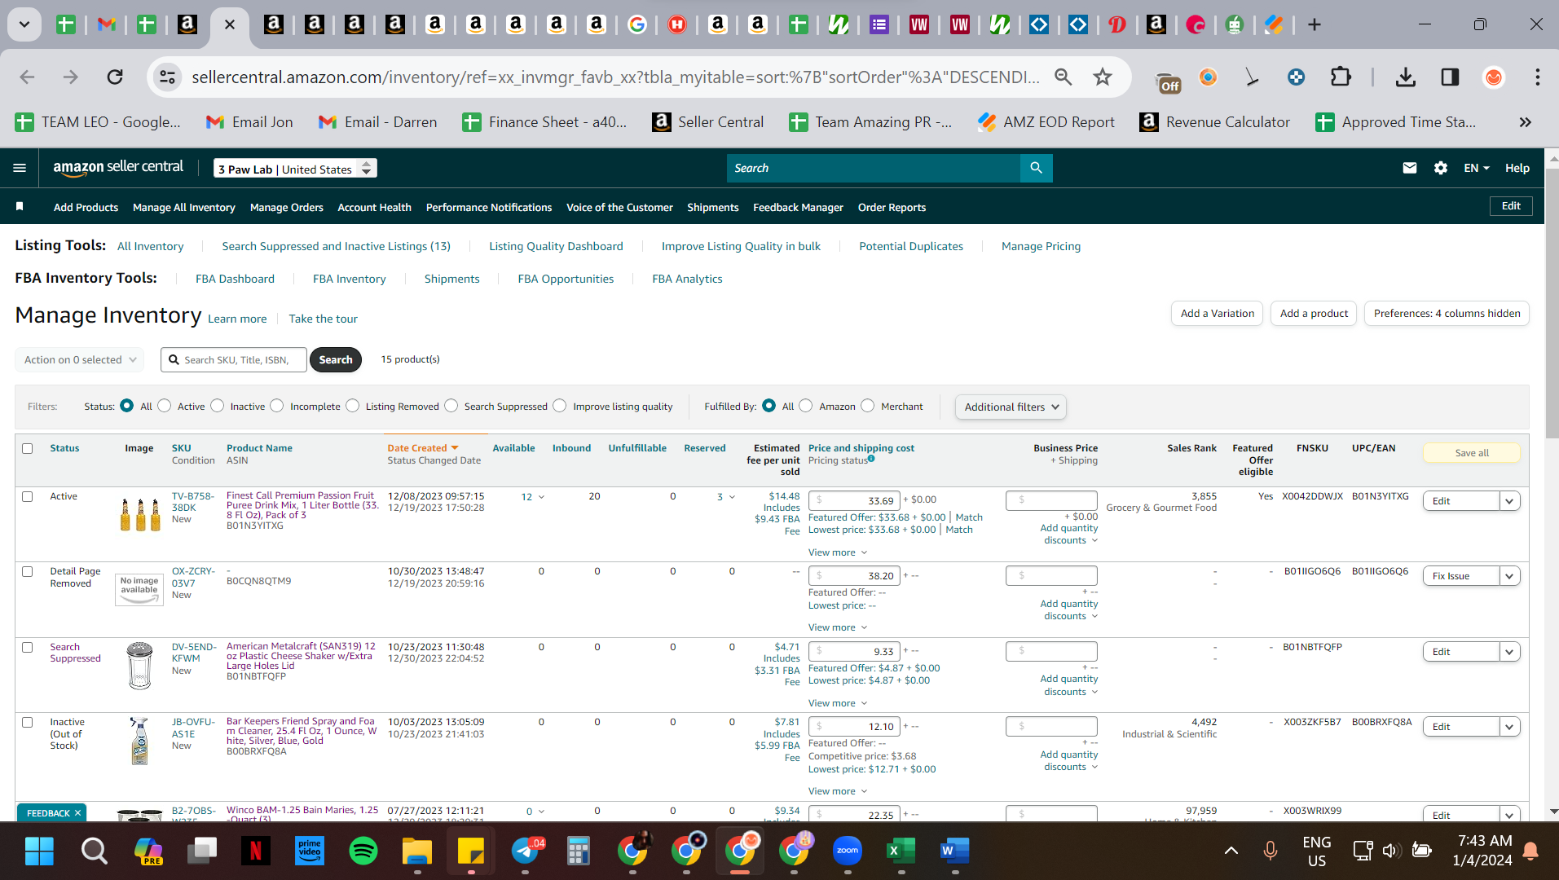Open the Seller Central hamburger menu
The image size is (1559, 880).
click(x=20, y=168)
